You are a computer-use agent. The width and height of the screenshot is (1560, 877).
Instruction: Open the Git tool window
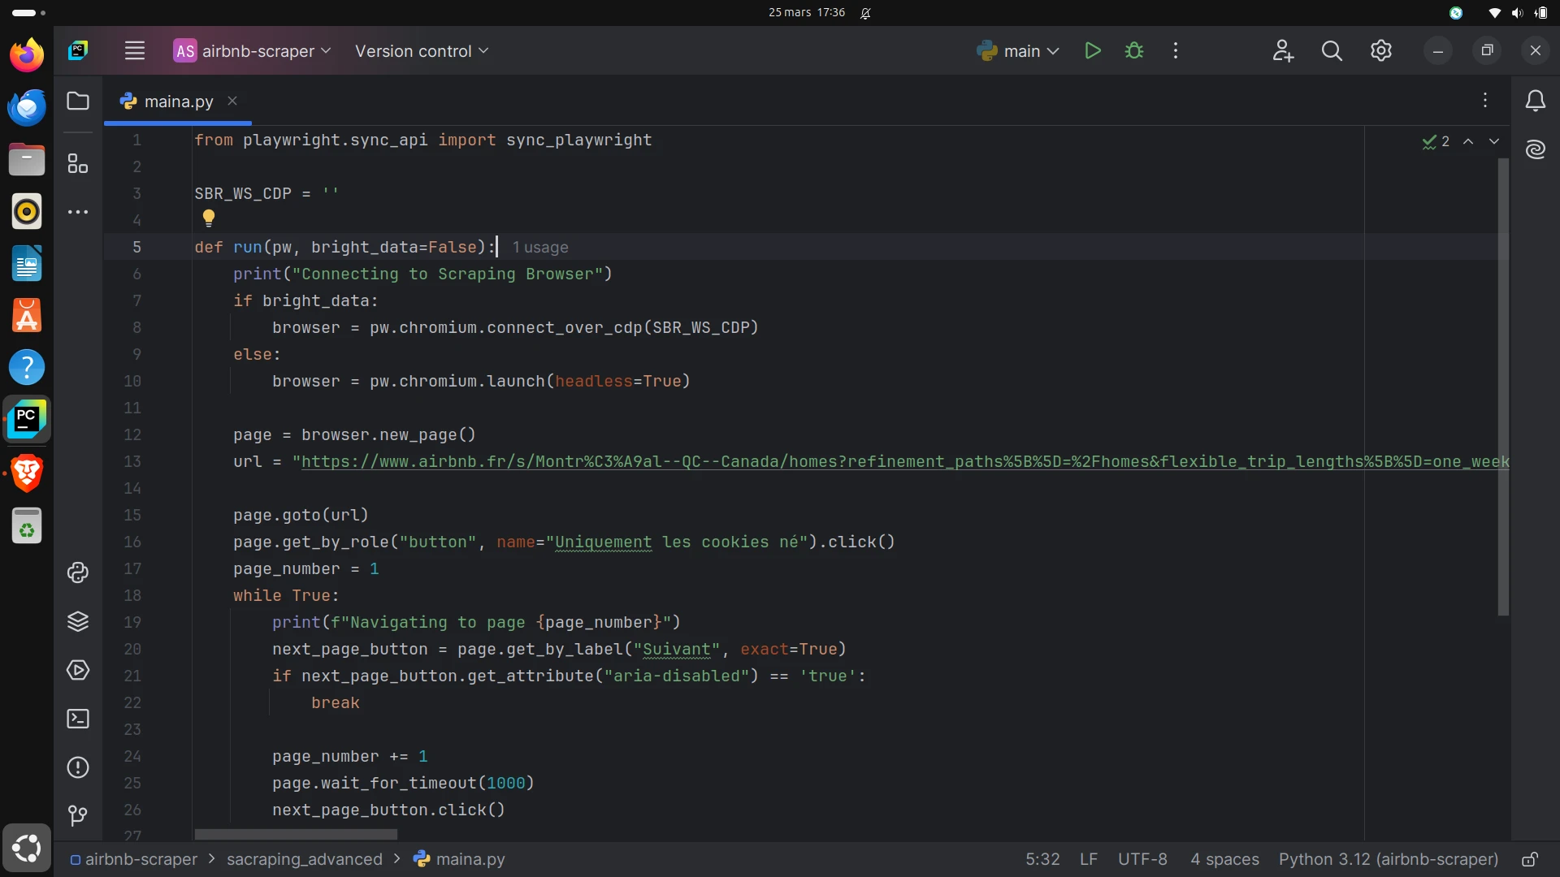pyautogui.click(x=78, y=815)
